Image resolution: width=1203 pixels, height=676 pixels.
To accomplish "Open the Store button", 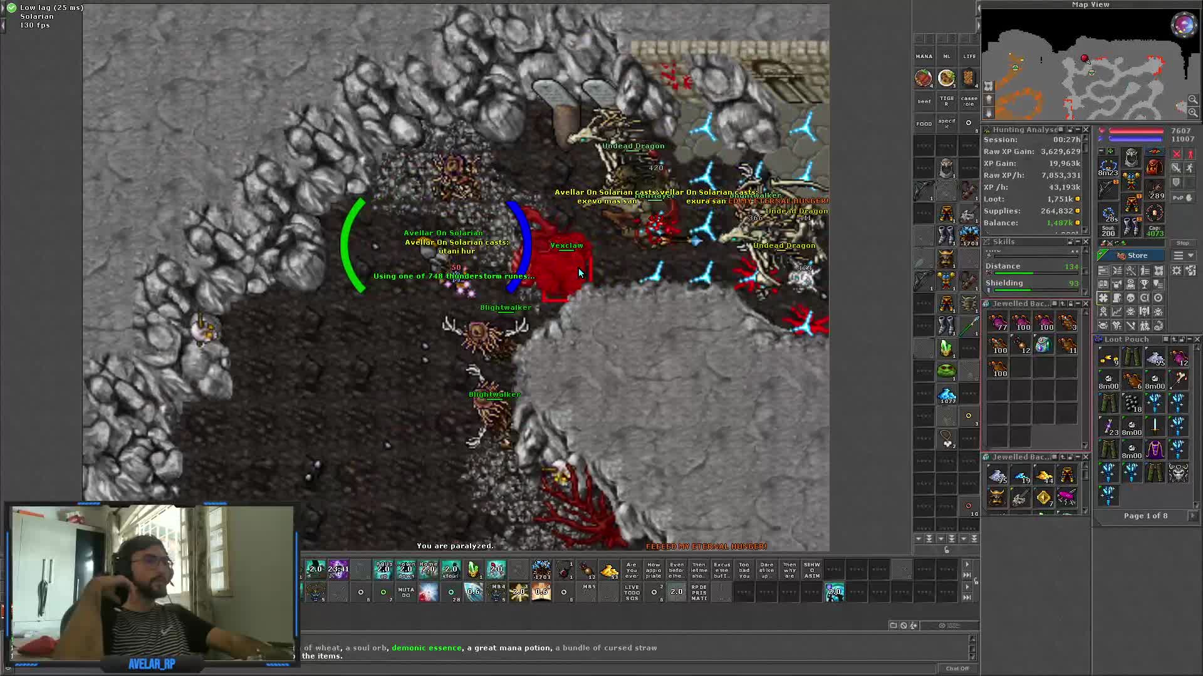I will pyautogui.click(x=1131, y=255).
